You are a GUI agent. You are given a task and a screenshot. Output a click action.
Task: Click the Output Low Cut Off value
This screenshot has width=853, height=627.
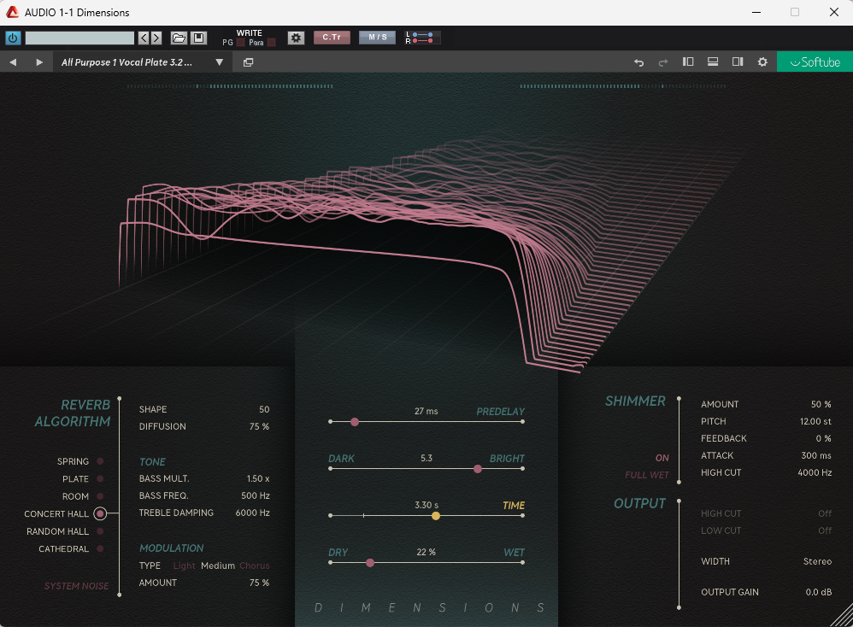(825, 530)
